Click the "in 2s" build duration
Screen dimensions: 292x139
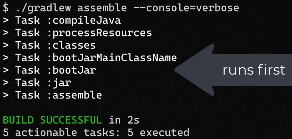pos(124,120)
